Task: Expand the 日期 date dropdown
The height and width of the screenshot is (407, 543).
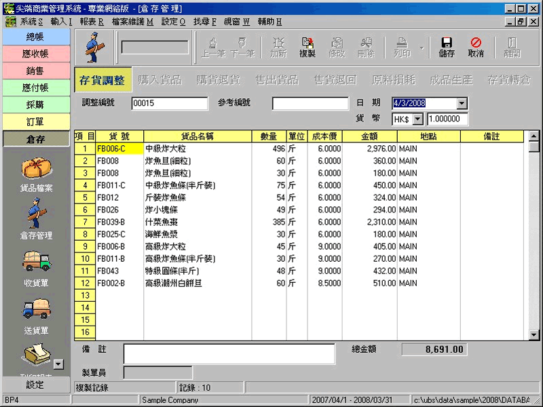Action: (x=462, y=104)
